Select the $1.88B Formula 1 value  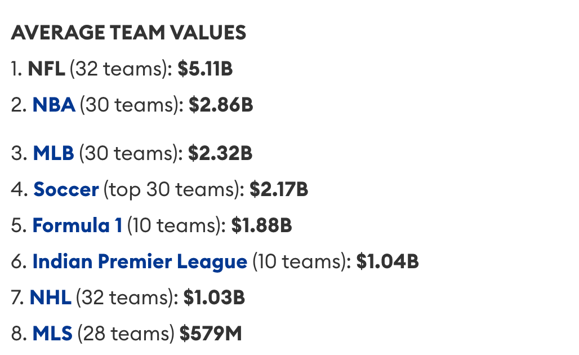point(261,225)
